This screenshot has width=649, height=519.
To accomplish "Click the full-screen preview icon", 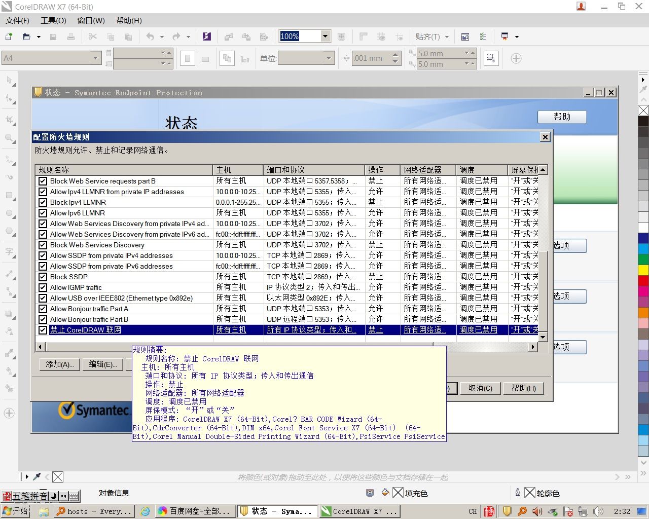I will [342, 36].
